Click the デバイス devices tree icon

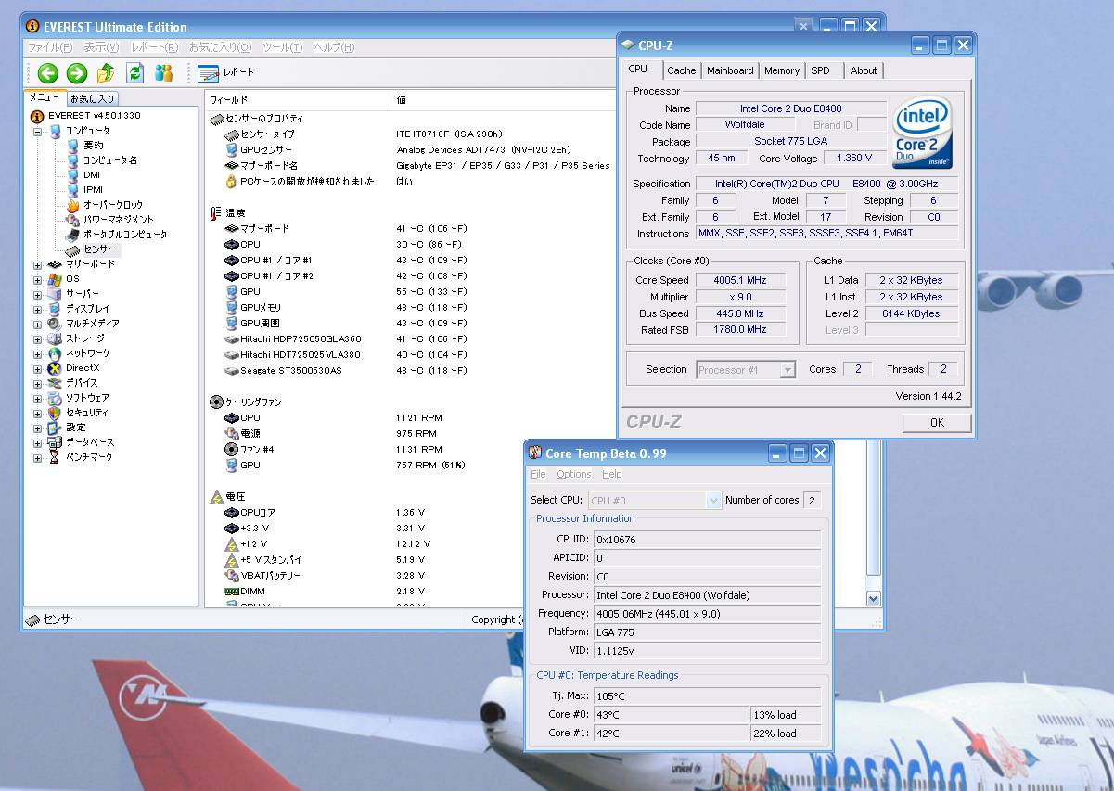54,383
